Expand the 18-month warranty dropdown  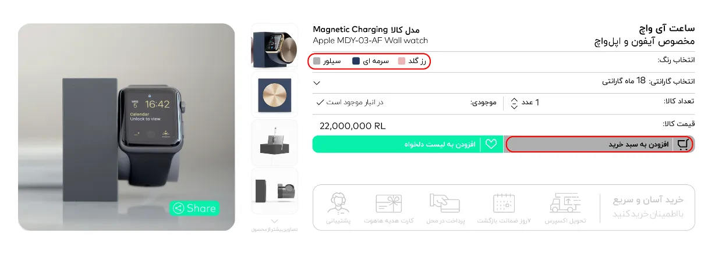[x=316, y=83]
